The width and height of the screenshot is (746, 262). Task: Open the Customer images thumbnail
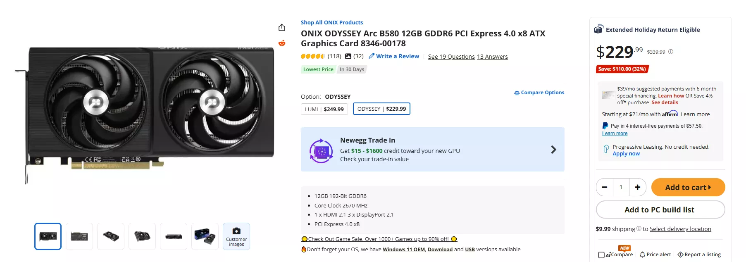236,236
